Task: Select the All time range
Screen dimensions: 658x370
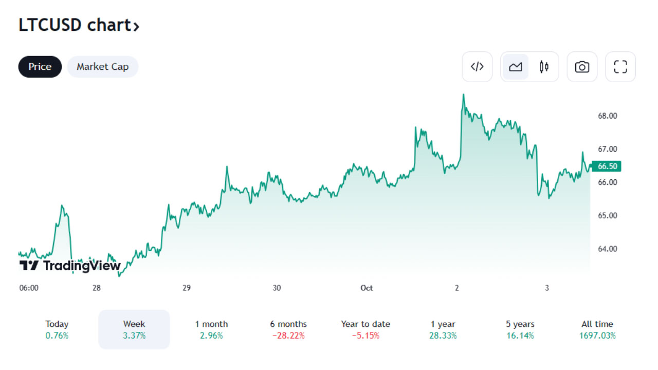Action: click(597, 329)
